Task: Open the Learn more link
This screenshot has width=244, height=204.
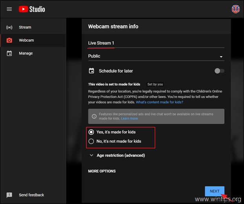Action: (129, 119)
